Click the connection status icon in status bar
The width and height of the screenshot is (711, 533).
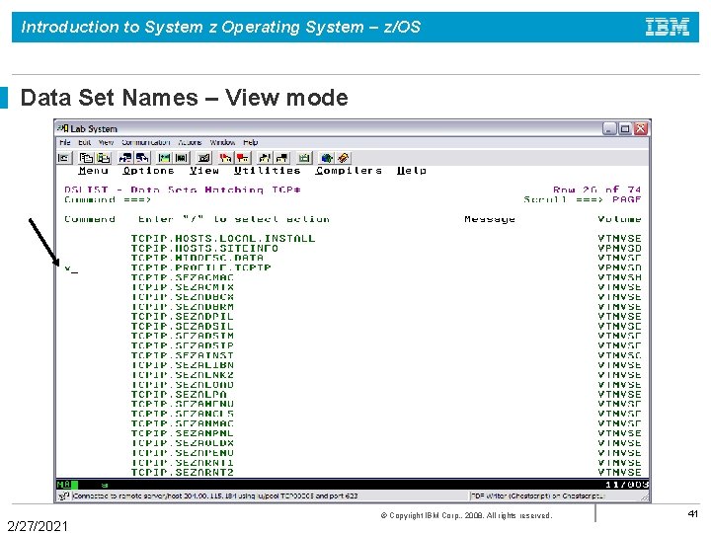pos(64,495)
